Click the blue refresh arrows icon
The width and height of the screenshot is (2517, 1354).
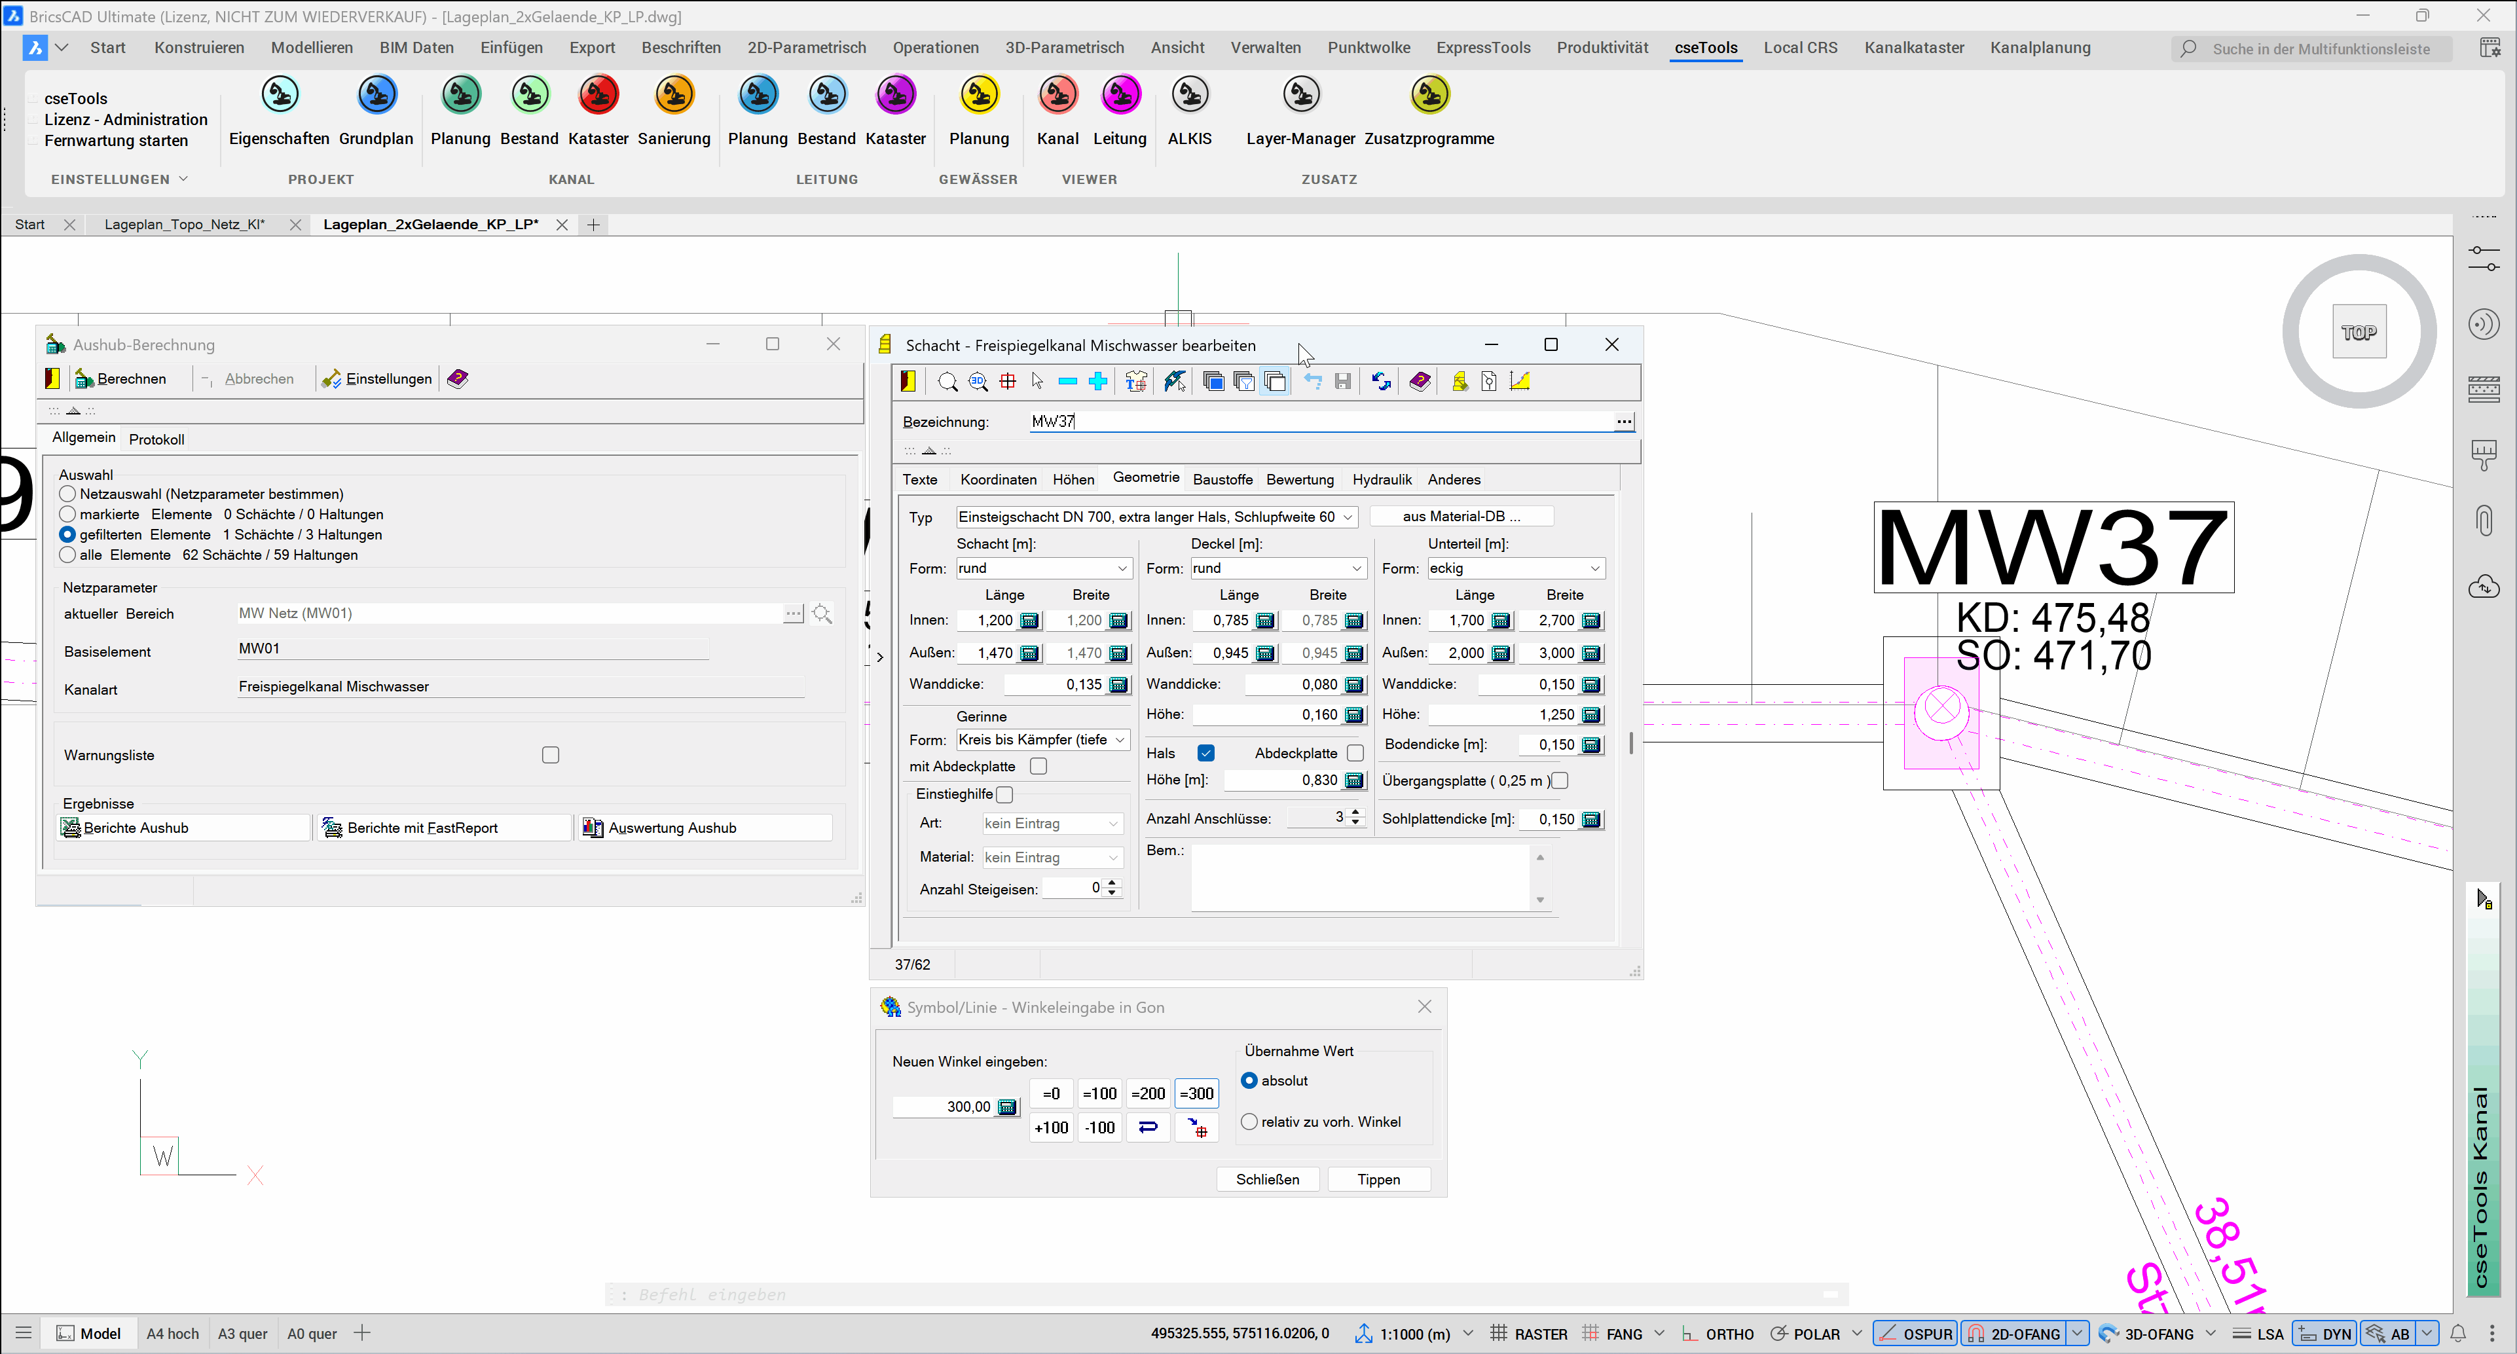coord(1381,382)
